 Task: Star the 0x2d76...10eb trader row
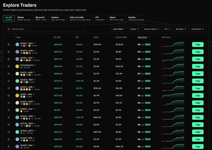pos(9,52)
